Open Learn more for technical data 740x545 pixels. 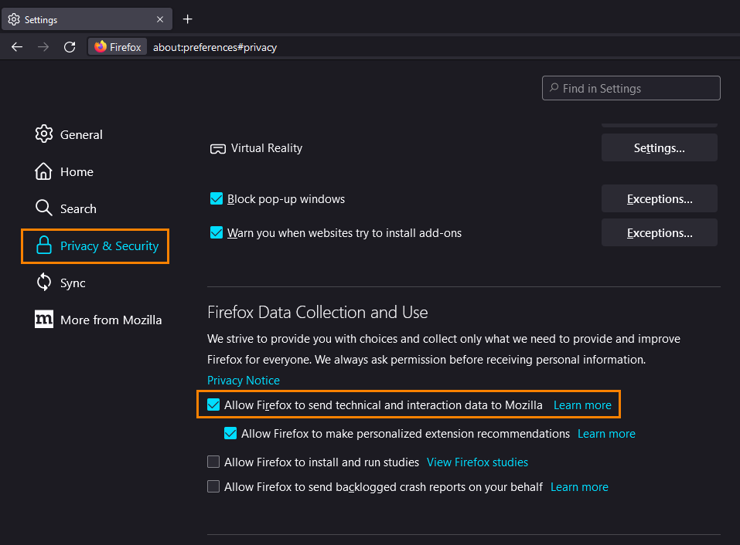pos(582,405)
